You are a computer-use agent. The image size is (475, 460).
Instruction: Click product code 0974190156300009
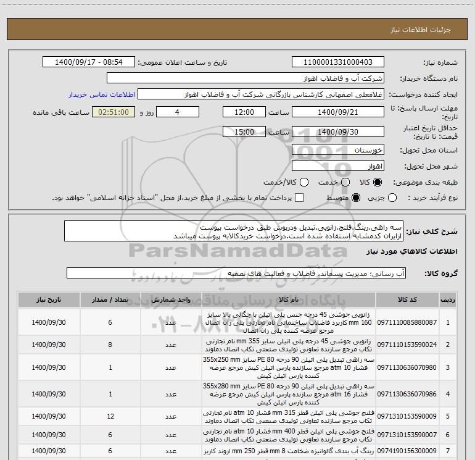tap(407, 451)
